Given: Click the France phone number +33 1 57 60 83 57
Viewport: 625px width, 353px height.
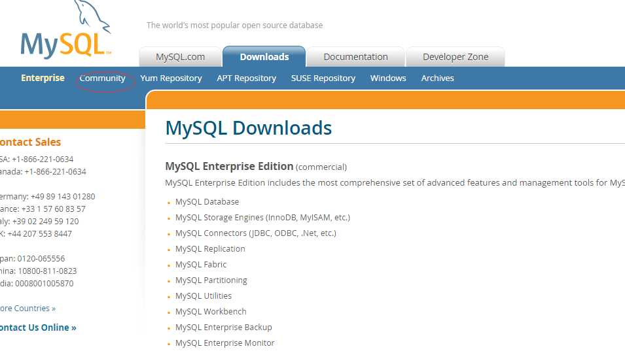Looking at the screenshot, I should tap(54, 209).
